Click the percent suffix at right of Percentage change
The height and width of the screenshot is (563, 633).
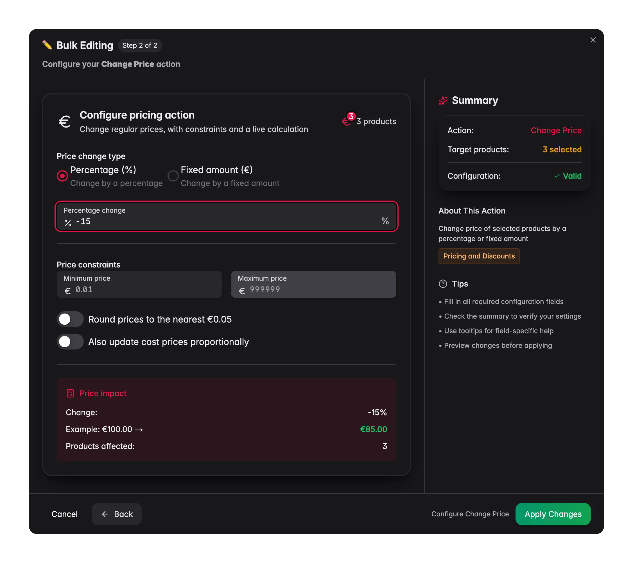tap(385, 221)
